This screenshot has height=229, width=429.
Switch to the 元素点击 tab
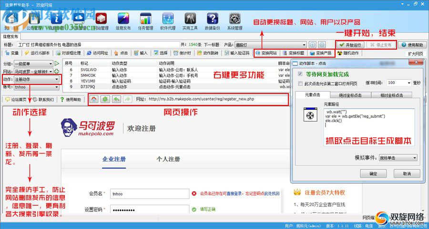[312, 95]
